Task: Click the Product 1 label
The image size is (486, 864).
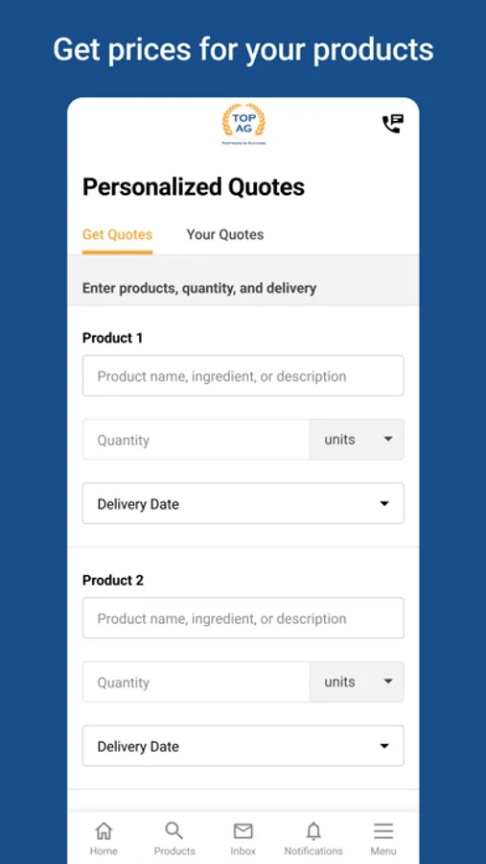Action: pos(112,338)
